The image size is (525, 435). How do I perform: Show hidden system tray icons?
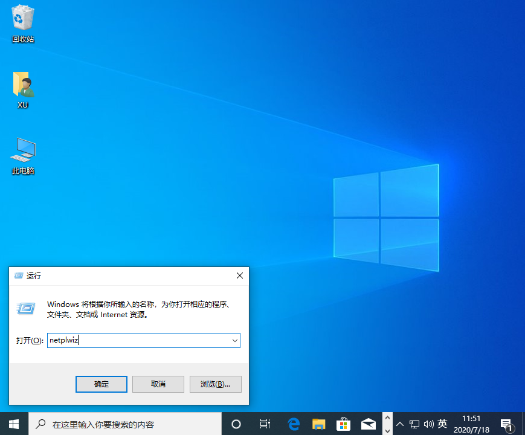coord(401,424)
